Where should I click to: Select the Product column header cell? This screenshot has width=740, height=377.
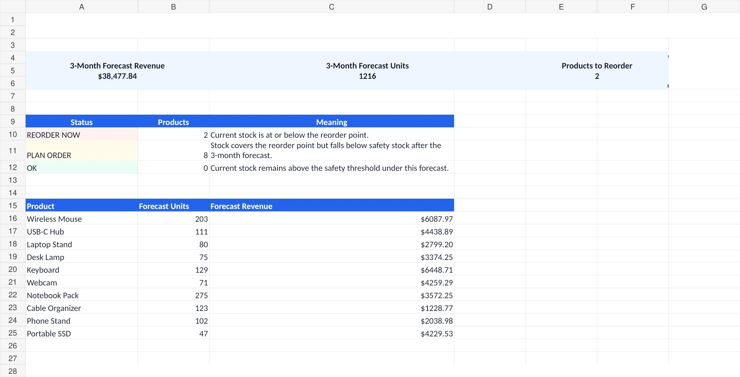click(x=81, y=205)
